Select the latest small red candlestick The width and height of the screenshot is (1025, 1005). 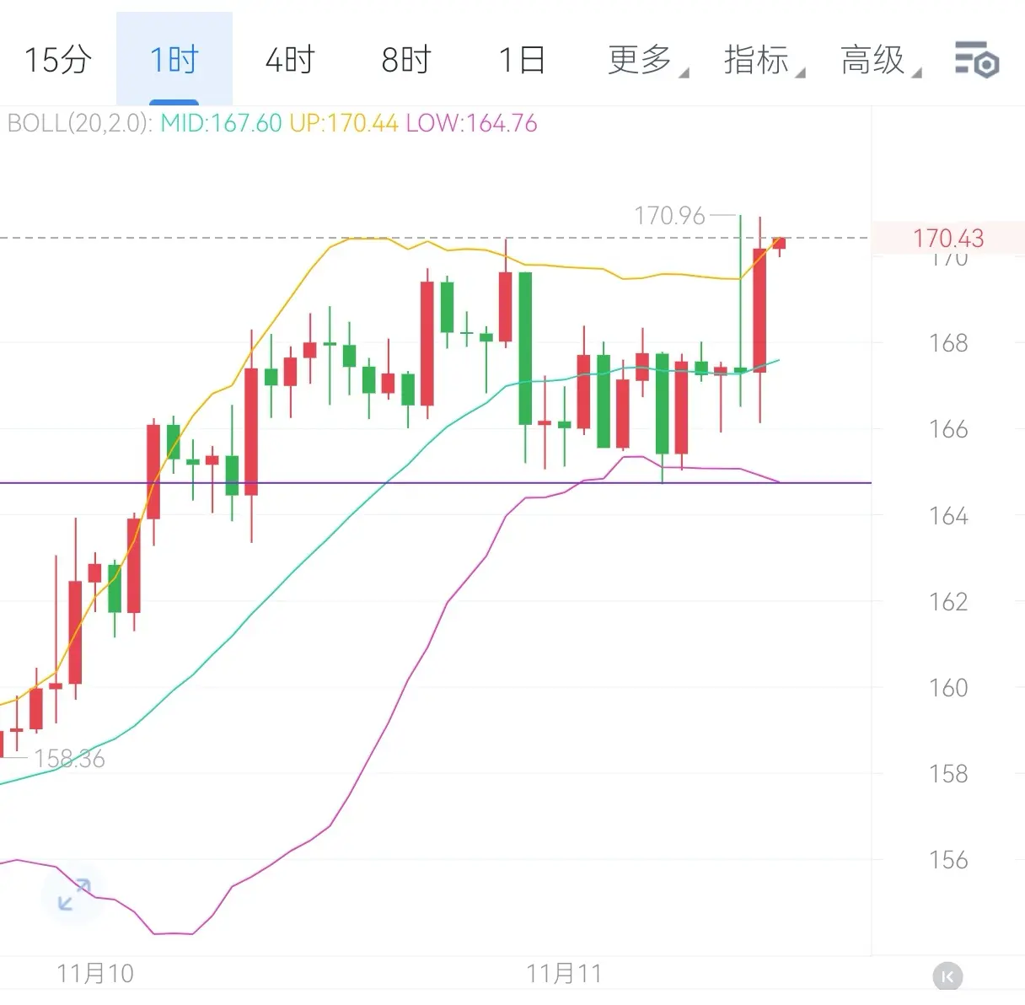click(x=779, y=244)
